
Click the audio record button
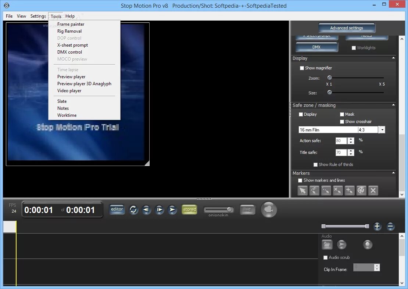[368, 245]
